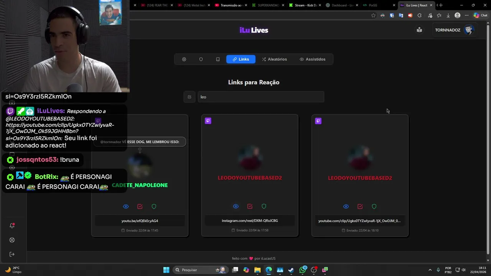
Task: Click 'Enviado: 22/04 às 17:58' timestamp
Action: coord(250,230)
